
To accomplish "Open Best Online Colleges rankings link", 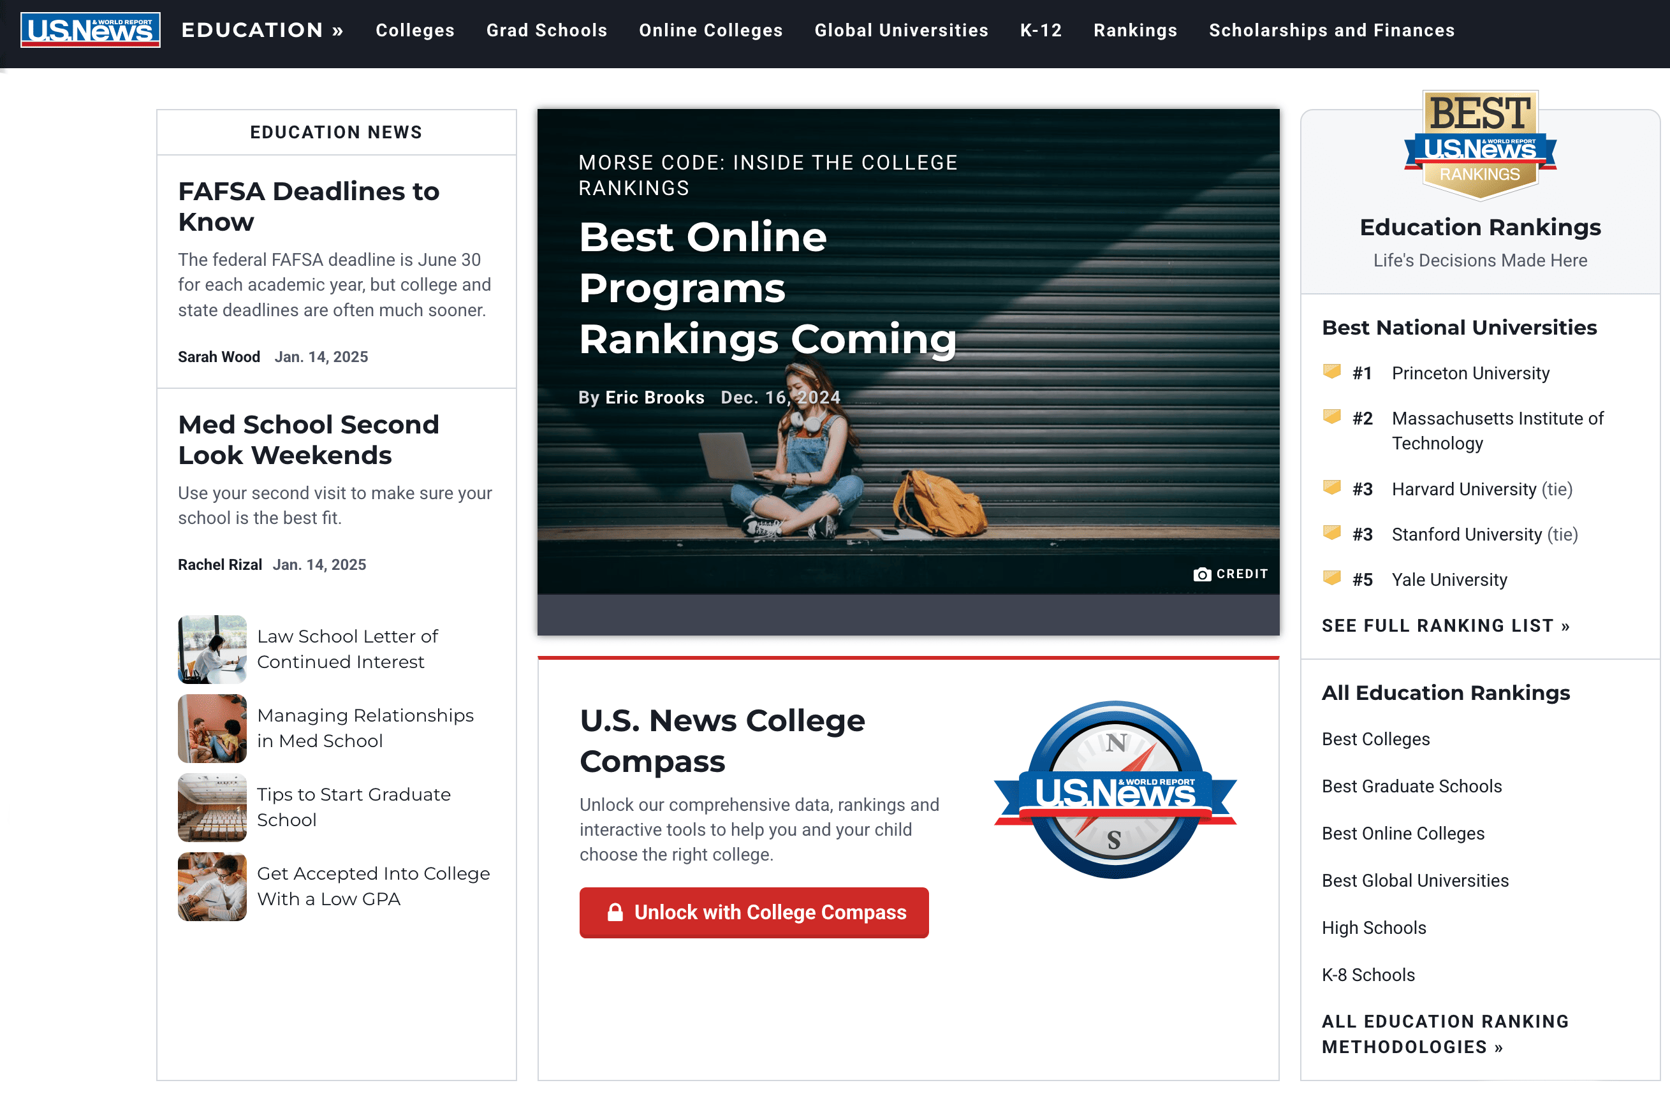I will (1403, 833).
